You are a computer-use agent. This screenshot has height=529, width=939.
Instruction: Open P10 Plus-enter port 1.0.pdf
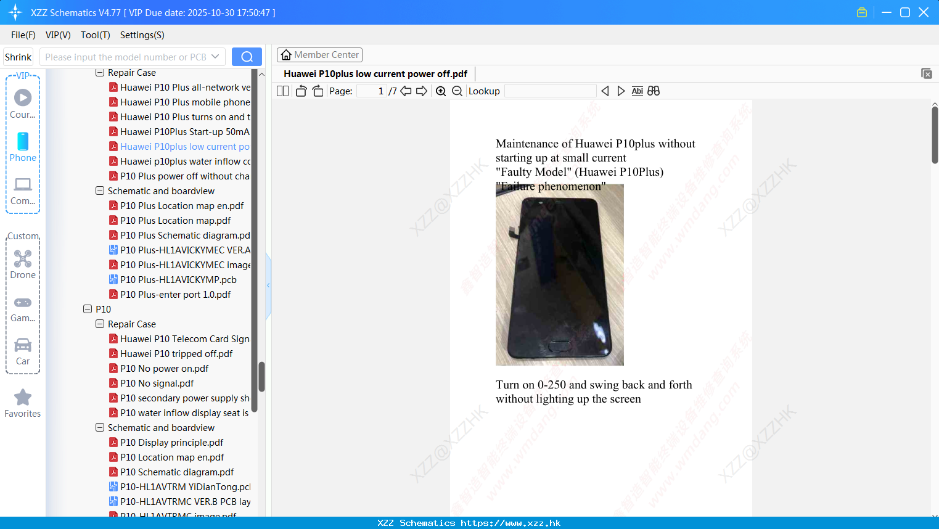click(170, 295)
